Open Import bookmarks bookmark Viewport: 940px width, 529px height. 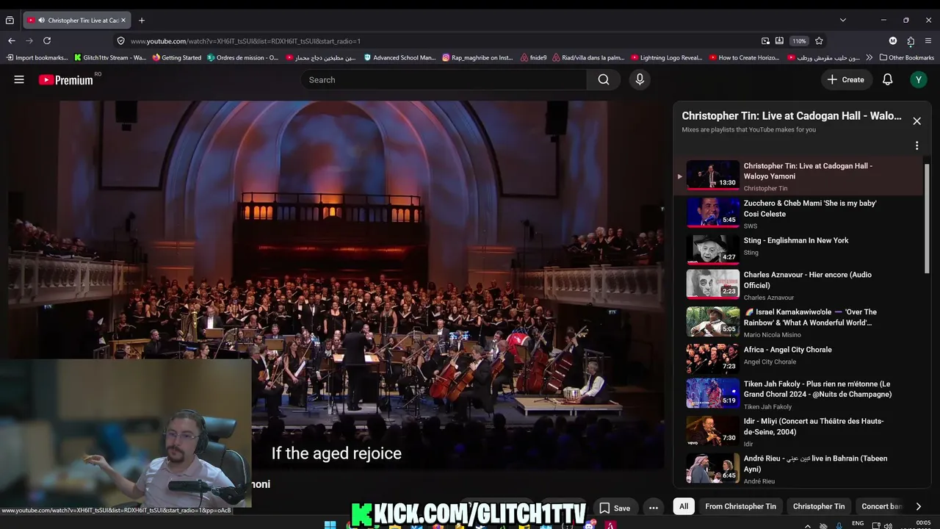click(x=37, y=57)
